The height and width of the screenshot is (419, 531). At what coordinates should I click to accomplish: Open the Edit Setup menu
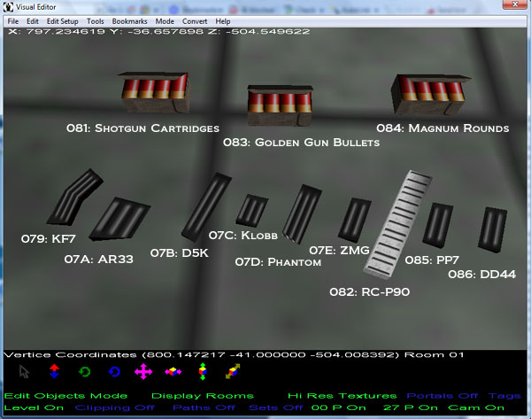pos(62,21)
